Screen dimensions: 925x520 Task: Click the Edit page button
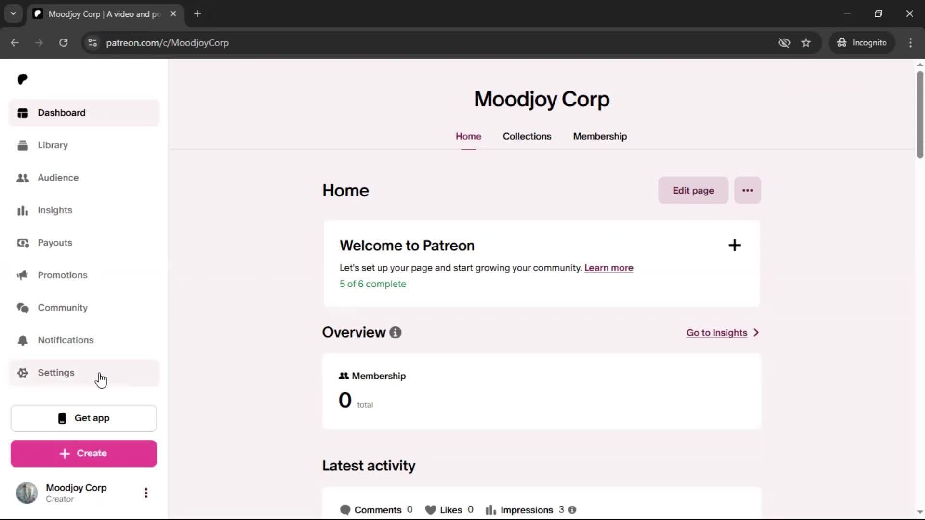coord(693,191)
